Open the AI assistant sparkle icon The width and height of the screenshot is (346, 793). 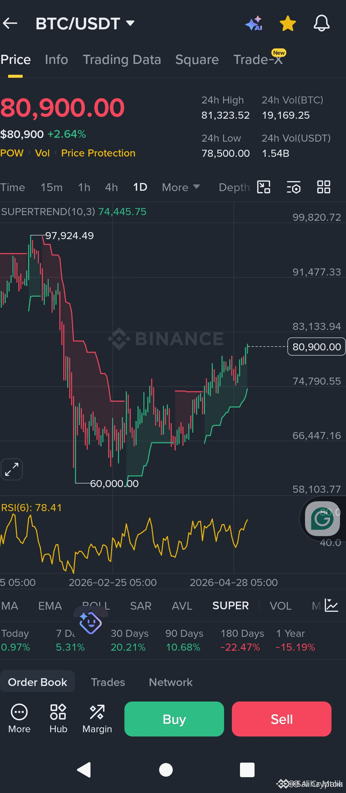[254, 23]
